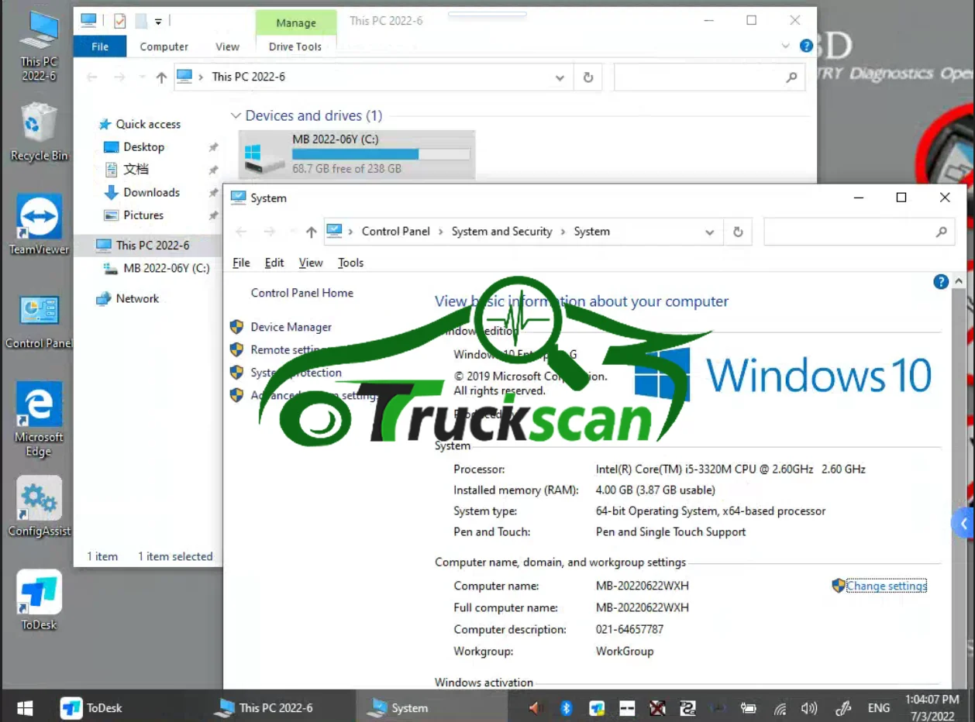
Task: Click System and Security breadcrumb
Action: [x=502, y=232]
